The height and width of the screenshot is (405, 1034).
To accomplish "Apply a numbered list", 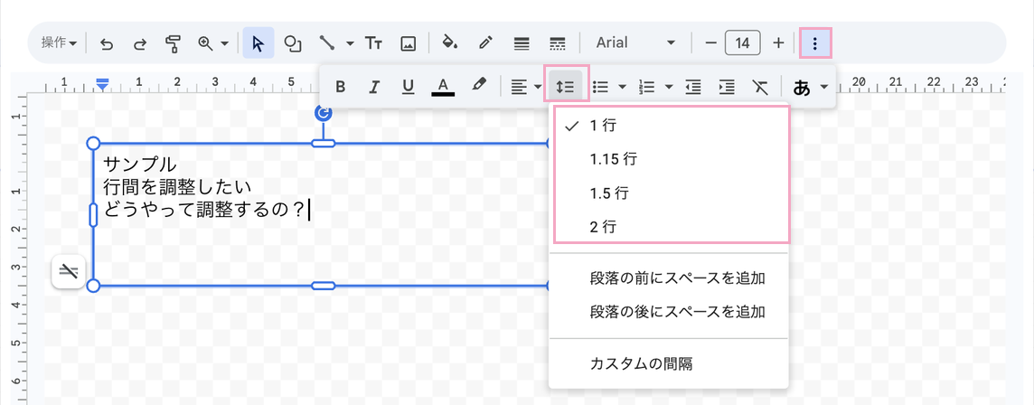I will (x=647, y=87).
